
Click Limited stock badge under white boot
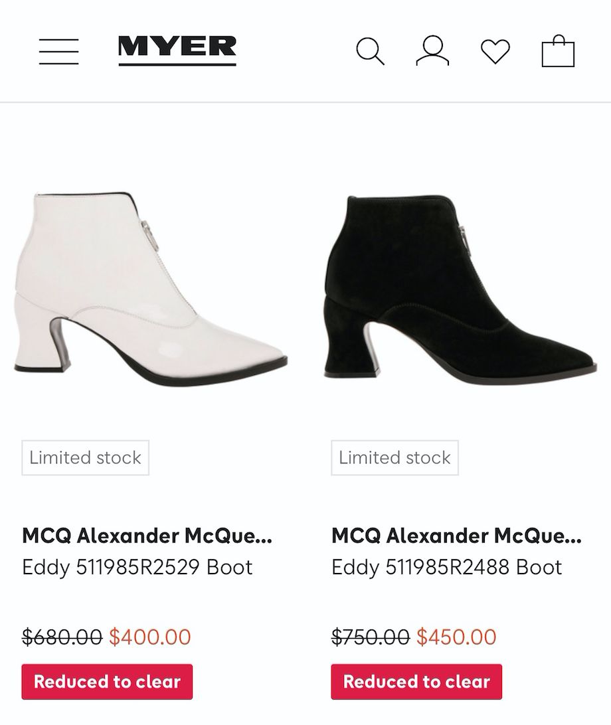[x=85, y=457]
